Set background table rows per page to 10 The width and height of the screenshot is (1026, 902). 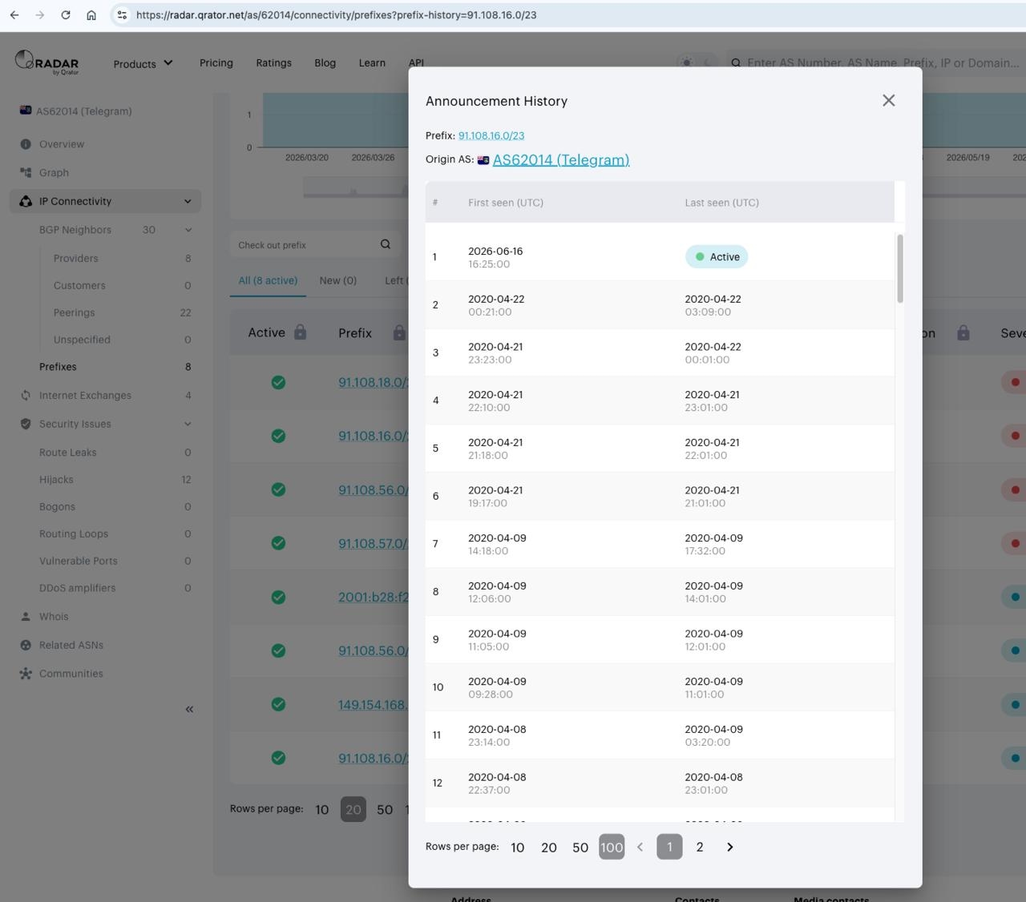(321, 809)
